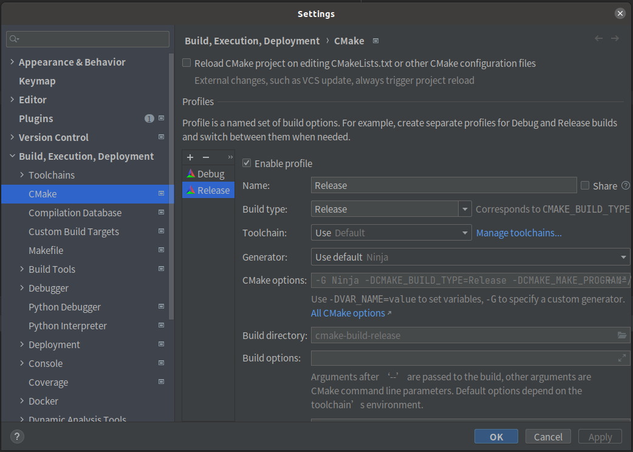
Task: Check the Share checkbox
Action: tap(585, 186)
